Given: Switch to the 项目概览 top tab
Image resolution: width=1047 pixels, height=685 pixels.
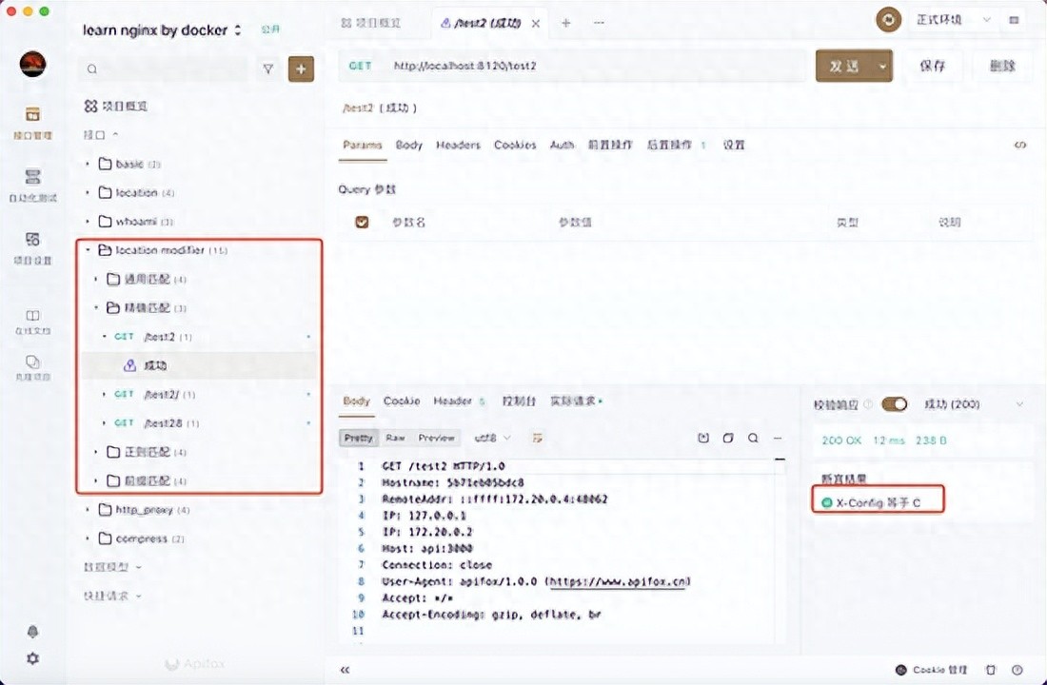Looking at the screenshot, I should point(371,24).
